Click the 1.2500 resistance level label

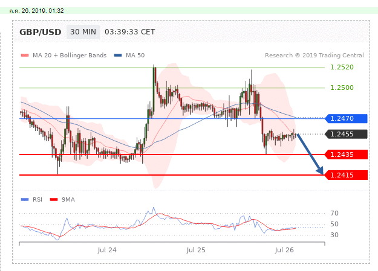pyautogui.click(x=342, y=88)
